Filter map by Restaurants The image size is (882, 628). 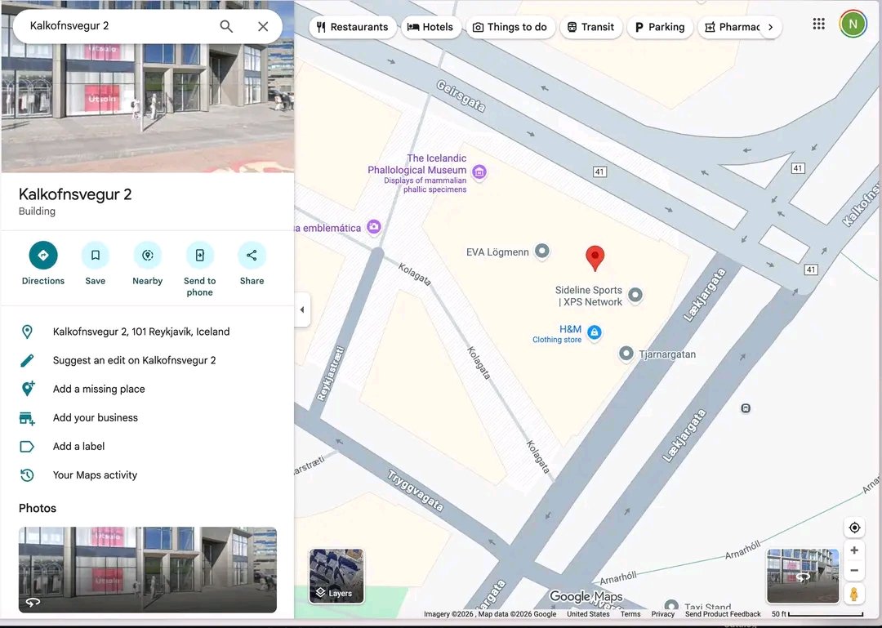353,27
